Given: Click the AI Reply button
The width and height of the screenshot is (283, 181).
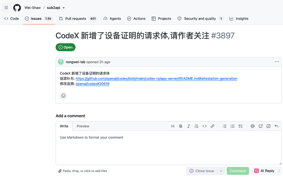Looking at the screenshot, I should [264, 171].
